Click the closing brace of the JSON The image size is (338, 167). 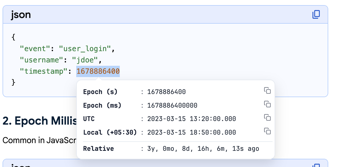pyautogui.click(x=14, y=82)
